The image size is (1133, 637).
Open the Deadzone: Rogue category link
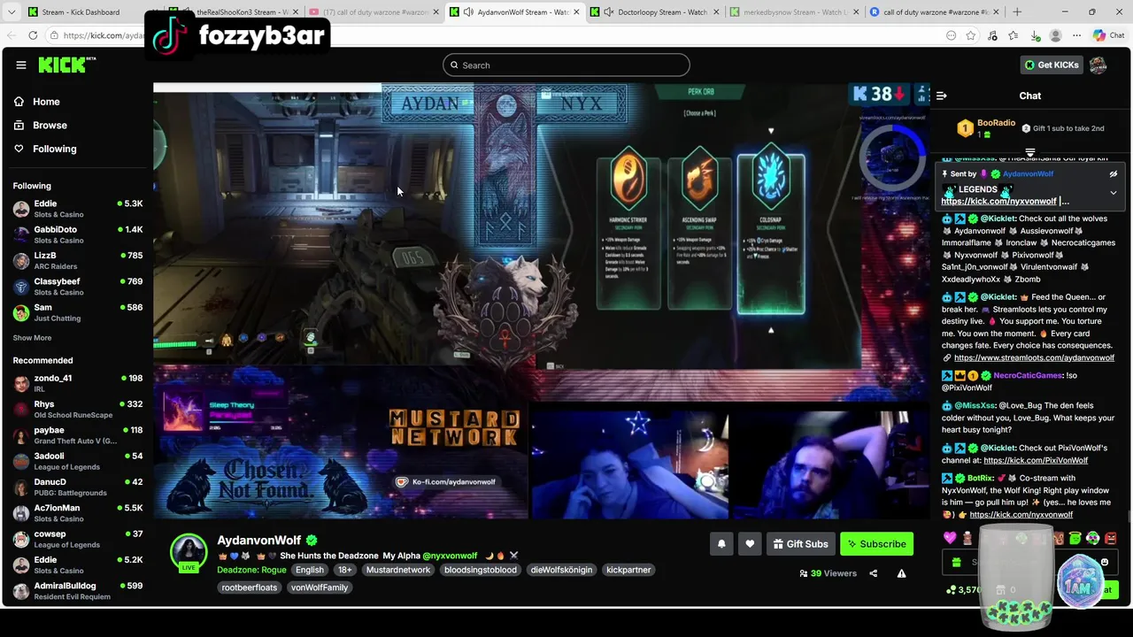(x=251, y=570)
